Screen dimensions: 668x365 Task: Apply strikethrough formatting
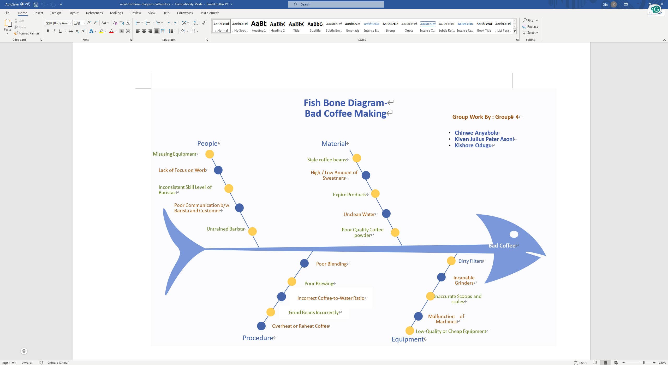(70, 31)
